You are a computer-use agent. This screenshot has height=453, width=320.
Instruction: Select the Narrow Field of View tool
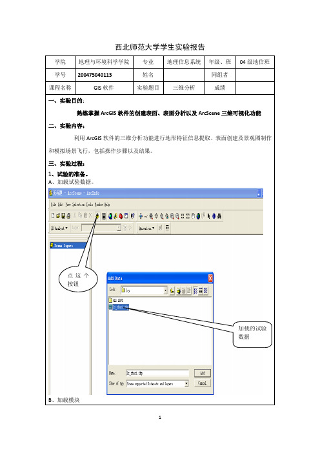[x=183, y=216]
